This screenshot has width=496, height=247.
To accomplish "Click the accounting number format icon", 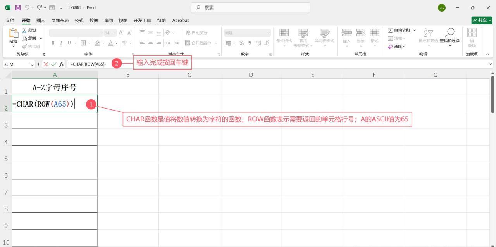I will click(x=228, y=43).
